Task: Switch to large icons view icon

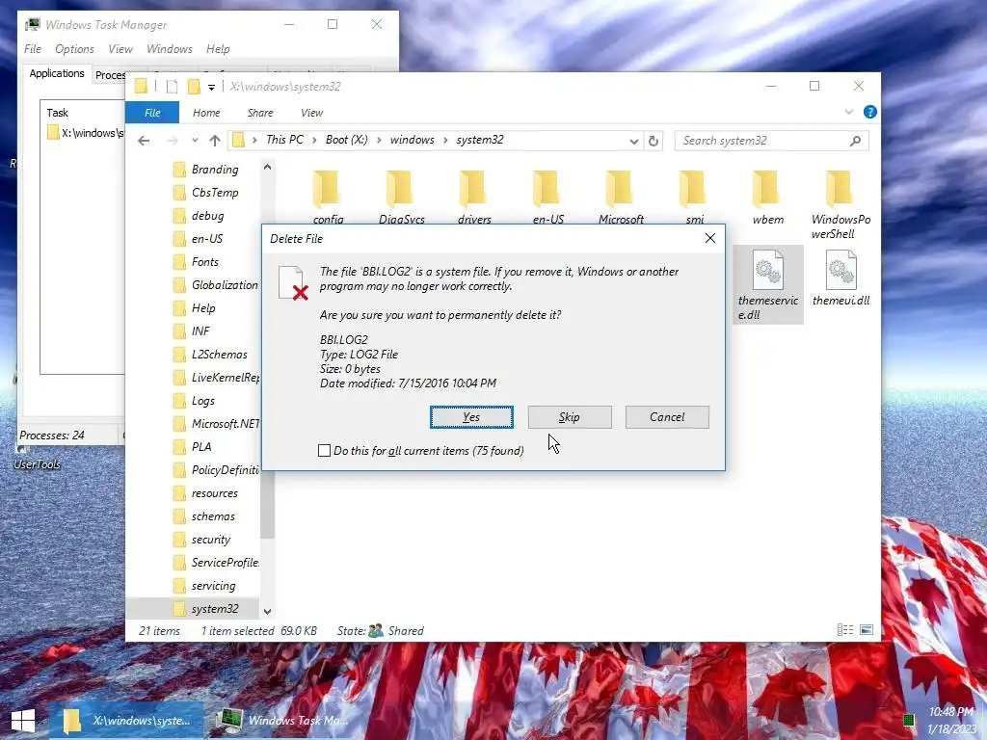Action: pyautogui.click(x=867, y=630)
